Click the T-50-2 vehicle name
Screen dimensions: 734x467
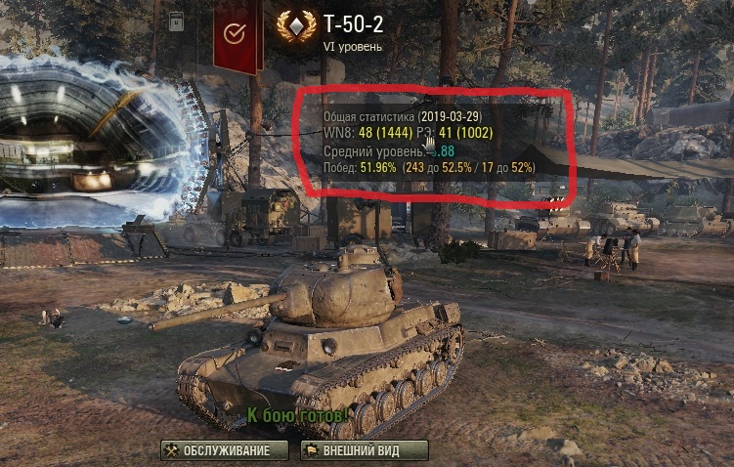click(353, 24)
